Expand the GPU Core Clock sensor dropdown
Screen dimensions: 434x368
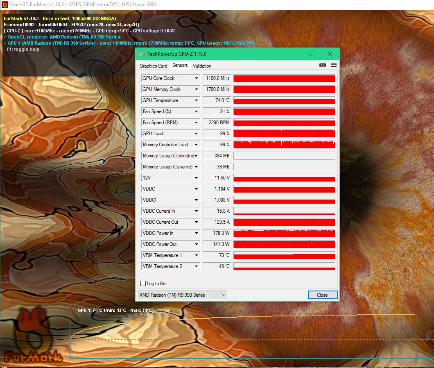tap(196, 78)
